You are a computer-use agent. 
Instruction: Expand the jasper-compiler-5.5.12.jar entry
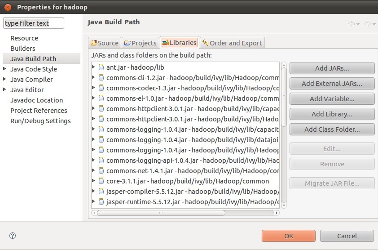[x=93, y=191]
